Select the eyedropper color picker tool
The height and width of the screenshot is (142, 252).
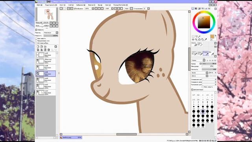(206, 39)
